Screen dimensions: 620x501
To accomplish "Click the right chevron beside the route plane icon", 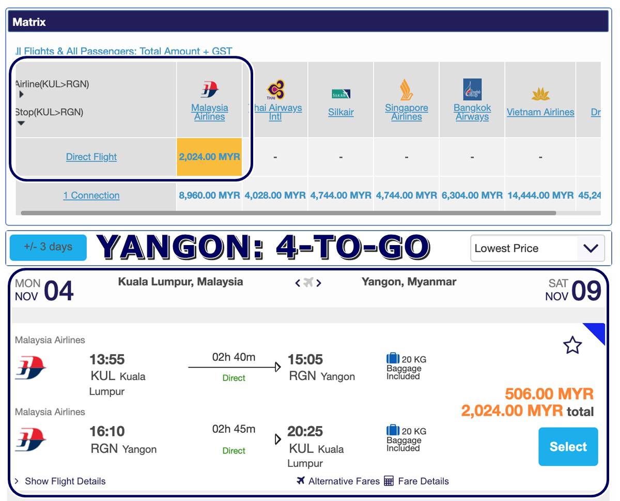I will (319, 283).
